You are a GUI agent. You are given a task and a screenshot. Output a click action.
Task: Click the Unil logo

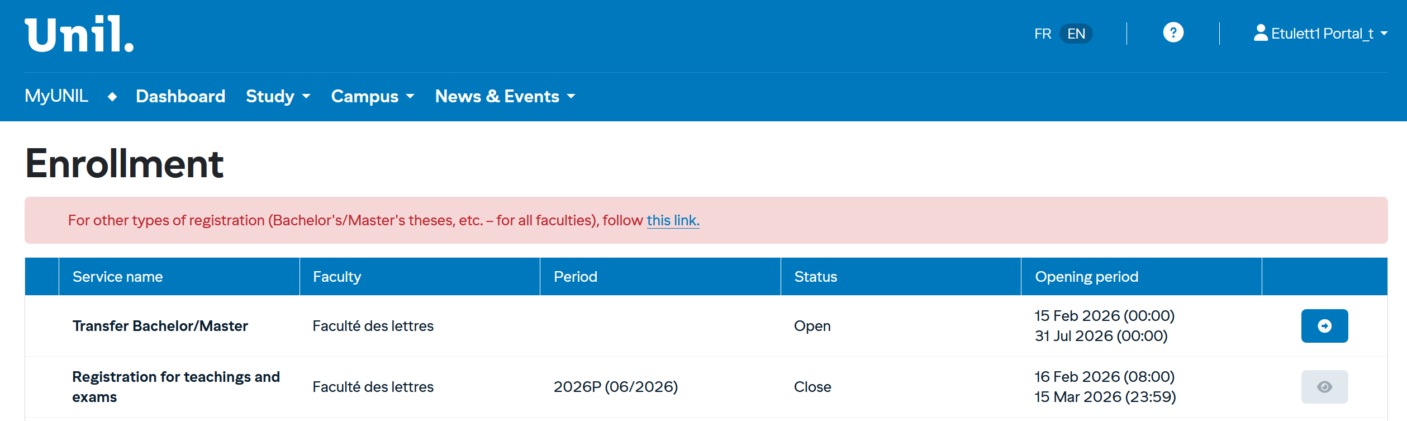tap(79, 35)
